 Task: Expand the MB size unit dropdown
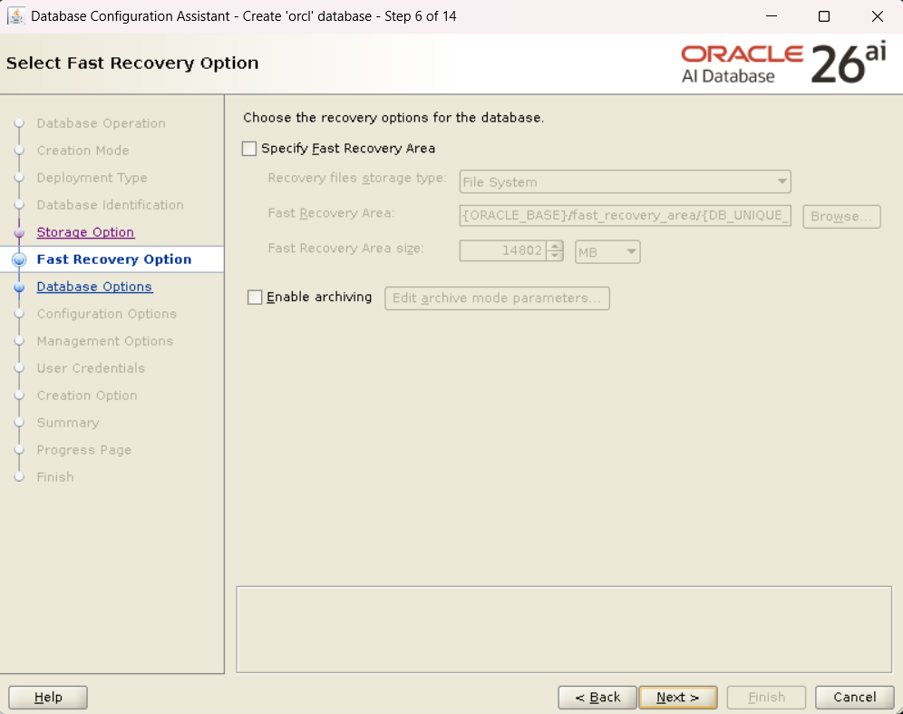coord(607,252)
